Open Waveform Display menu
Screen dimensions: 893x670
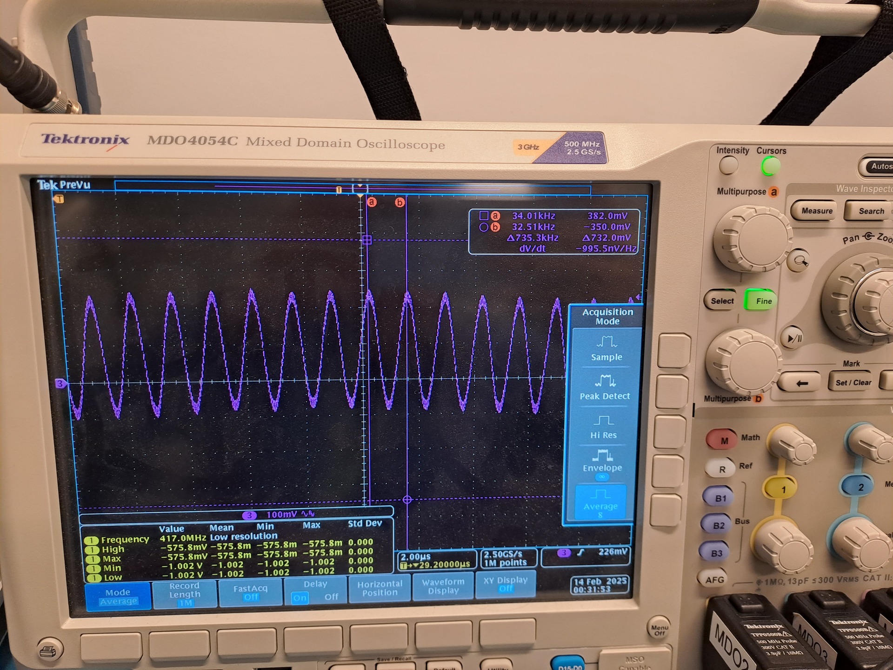click(x=443, y=586)
